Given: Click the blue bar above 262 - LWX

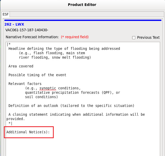Looking at the screenshot, I should (83, 20).
